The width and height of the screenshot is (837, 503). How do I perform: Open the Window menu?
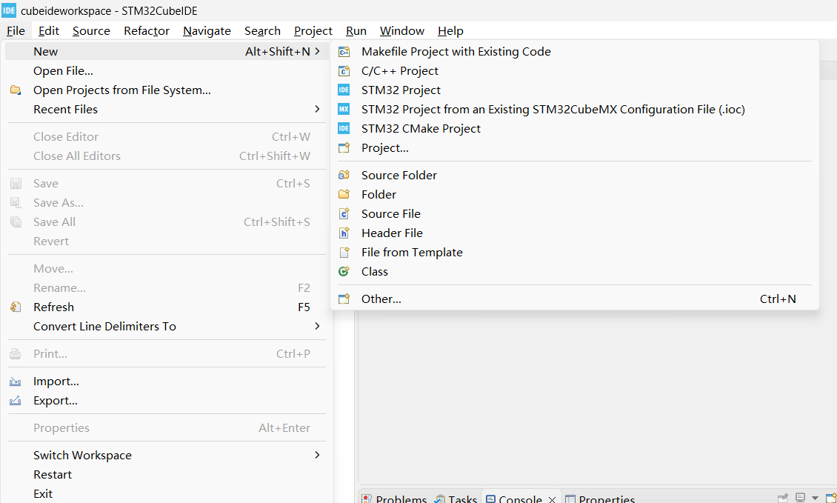click(402, 31)
